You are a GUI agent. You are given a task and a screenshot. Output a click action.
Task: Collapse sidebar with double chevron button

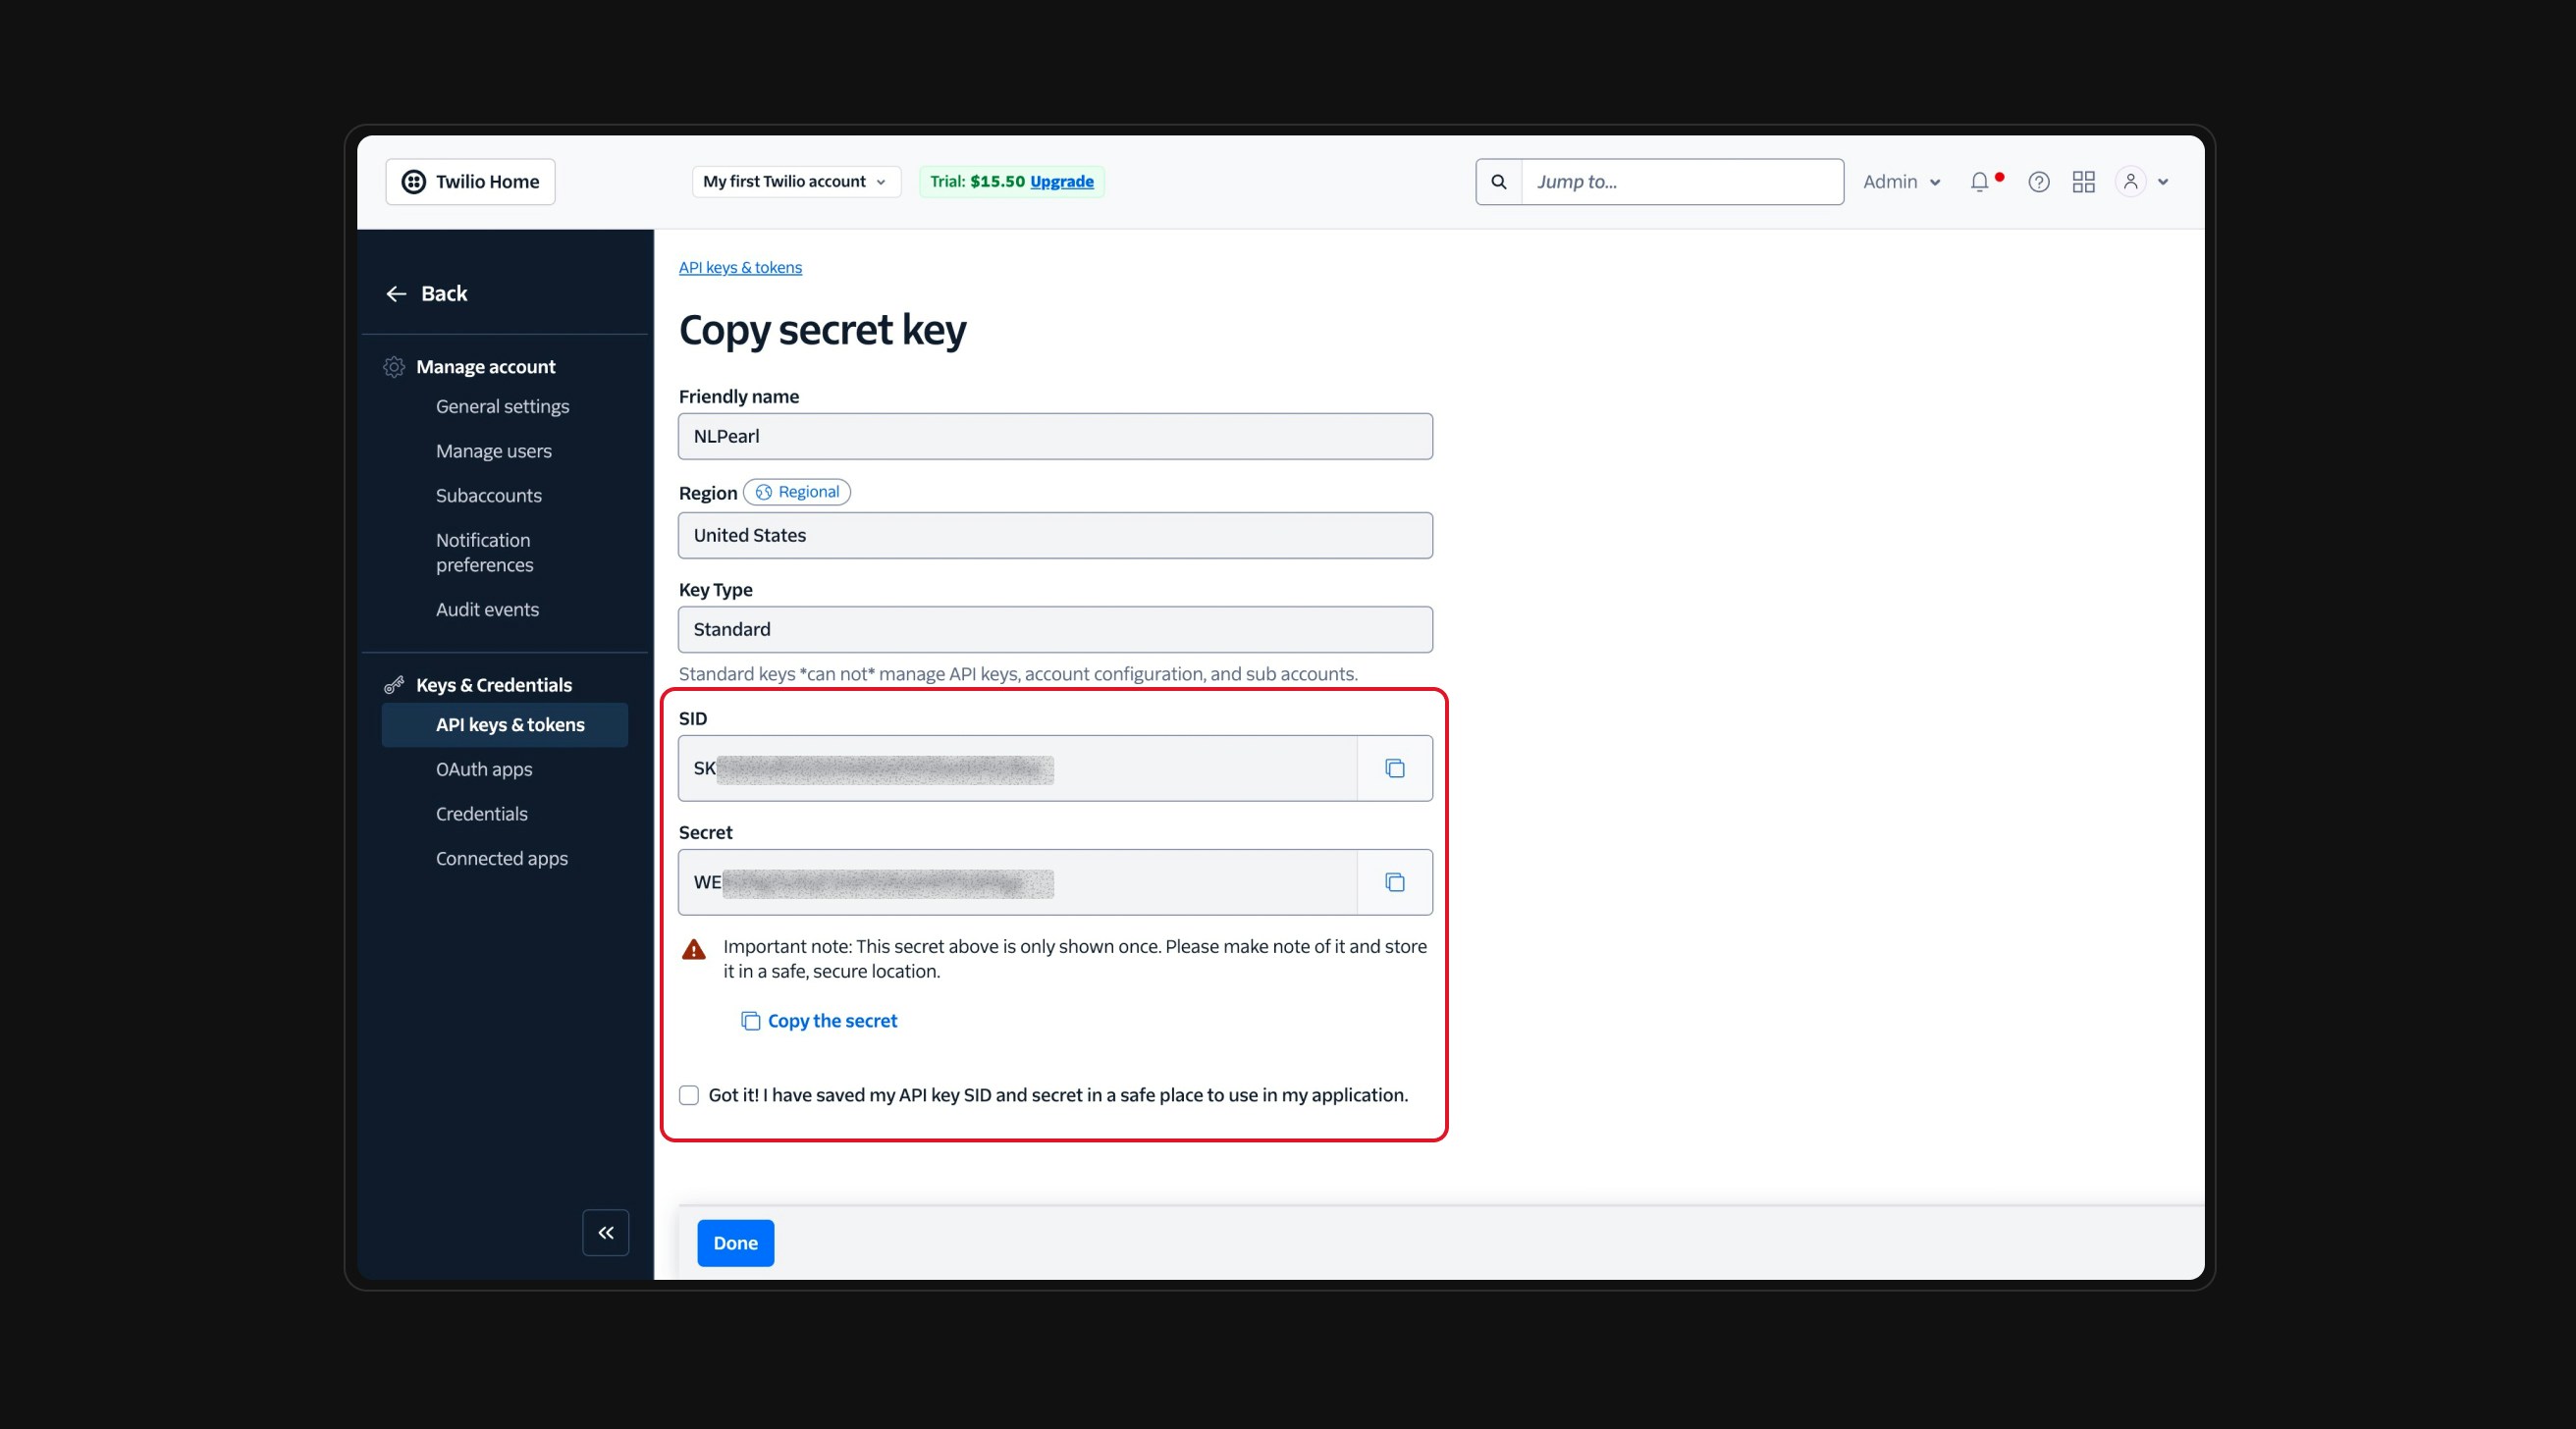[605, 1232]
